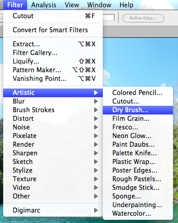Viewport: 178px width, 223px height.
Task: Expand the Blur submenu
Action: click(x=53, y=101)
